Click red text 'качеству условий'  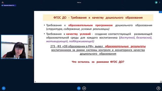point(78,34)
